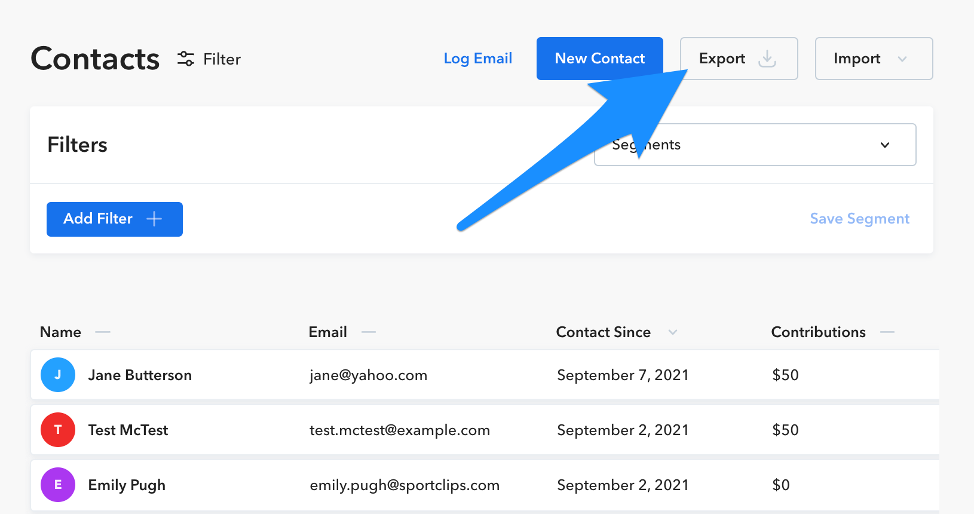The height and width of the screenshot is (514, 974).
Task: Click the New Contact button
Action: (x=600, y=59)
